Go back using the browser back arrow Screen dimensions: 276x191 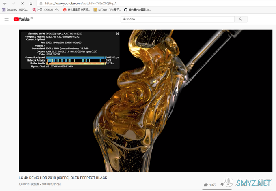(5, 3)
